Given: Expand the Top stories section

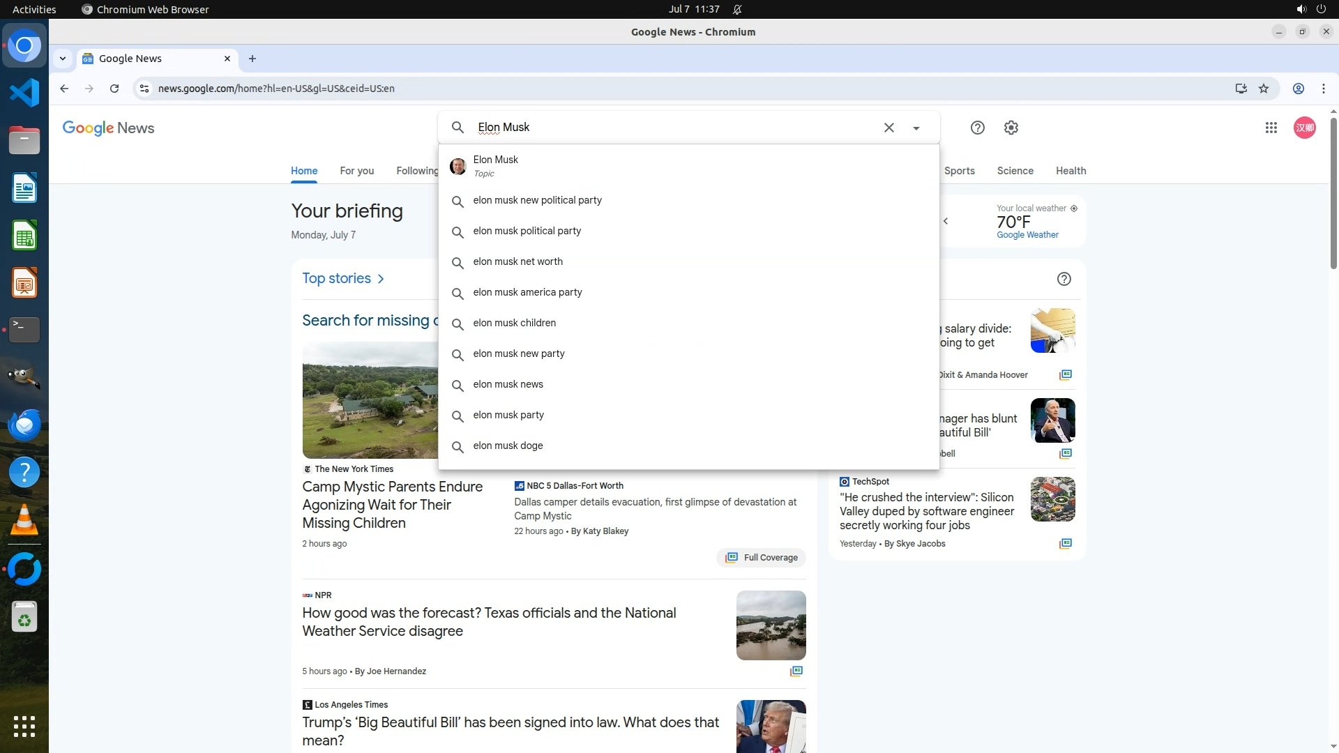Looking at the screenshot, I should tap(343, 278).
